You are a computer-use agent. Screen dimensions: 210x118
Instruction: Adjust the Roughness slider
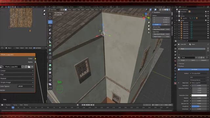tap(199, 106)
